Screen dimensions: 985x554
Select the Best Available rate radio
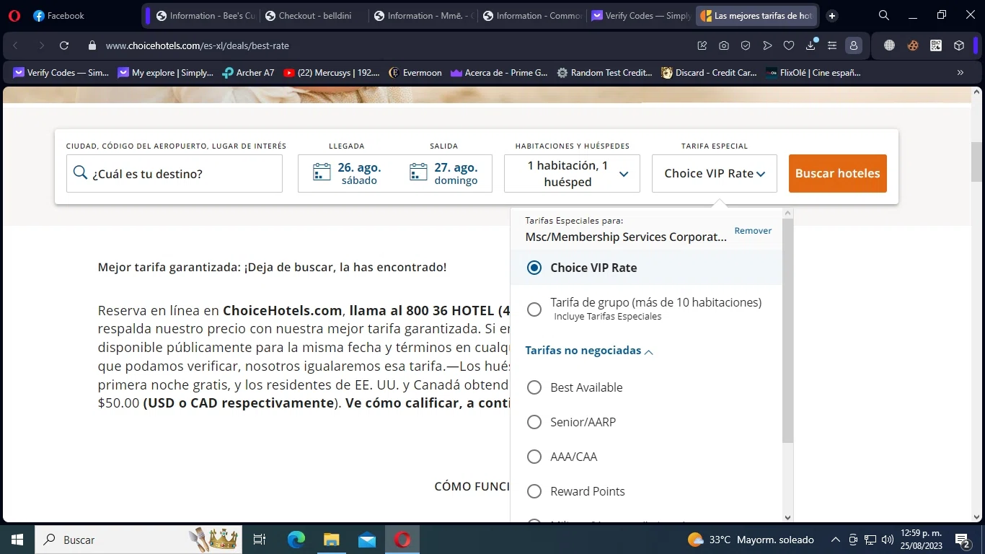pos(534,387)
